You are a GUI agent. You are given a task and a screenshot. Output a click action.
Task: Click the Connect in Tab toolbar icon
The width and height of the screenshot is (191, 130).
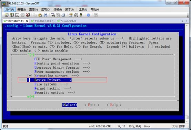tap(17, 15)
